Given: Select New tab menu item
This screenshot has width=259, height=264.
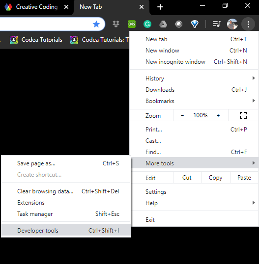Looking at the screenshot, I should tap(194, 39).
